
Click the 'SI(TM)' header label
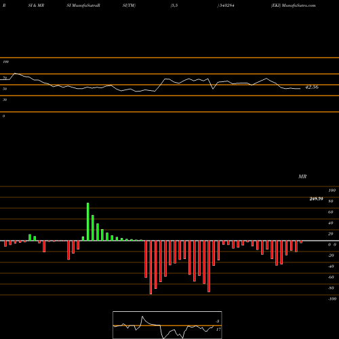pos(129,5)
